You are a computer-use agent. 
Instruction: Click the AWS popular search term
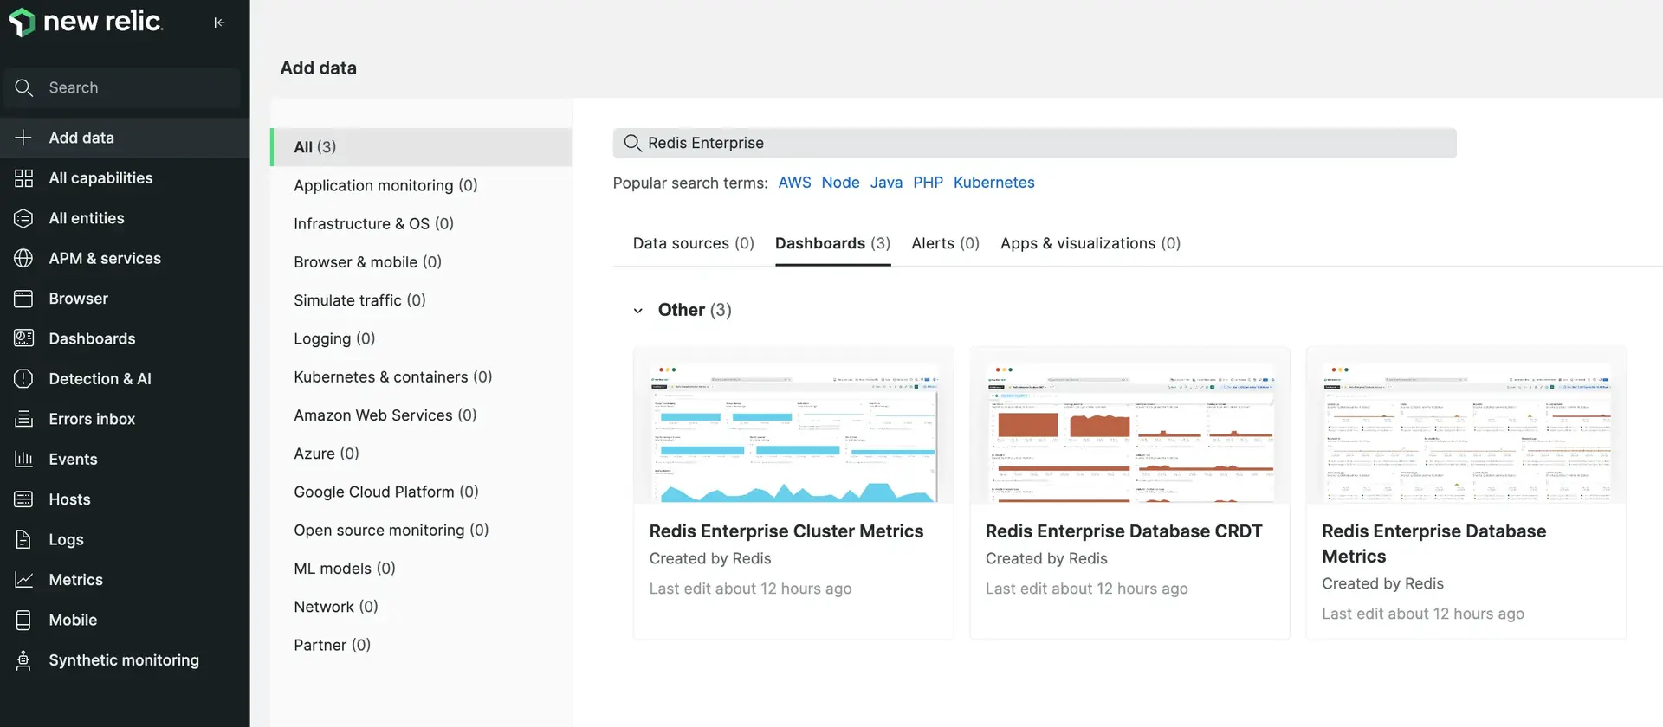tap(794, 183)
